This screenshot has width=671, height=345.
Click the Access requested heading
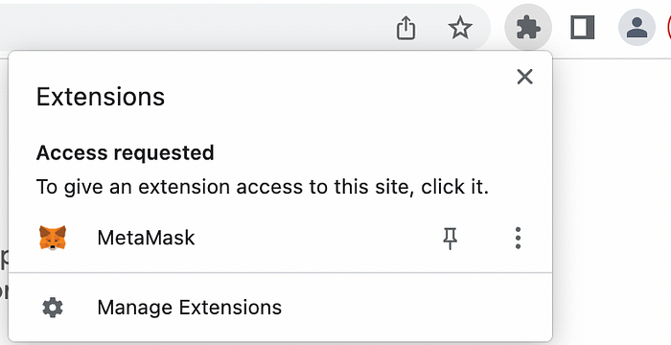(126, 152)
